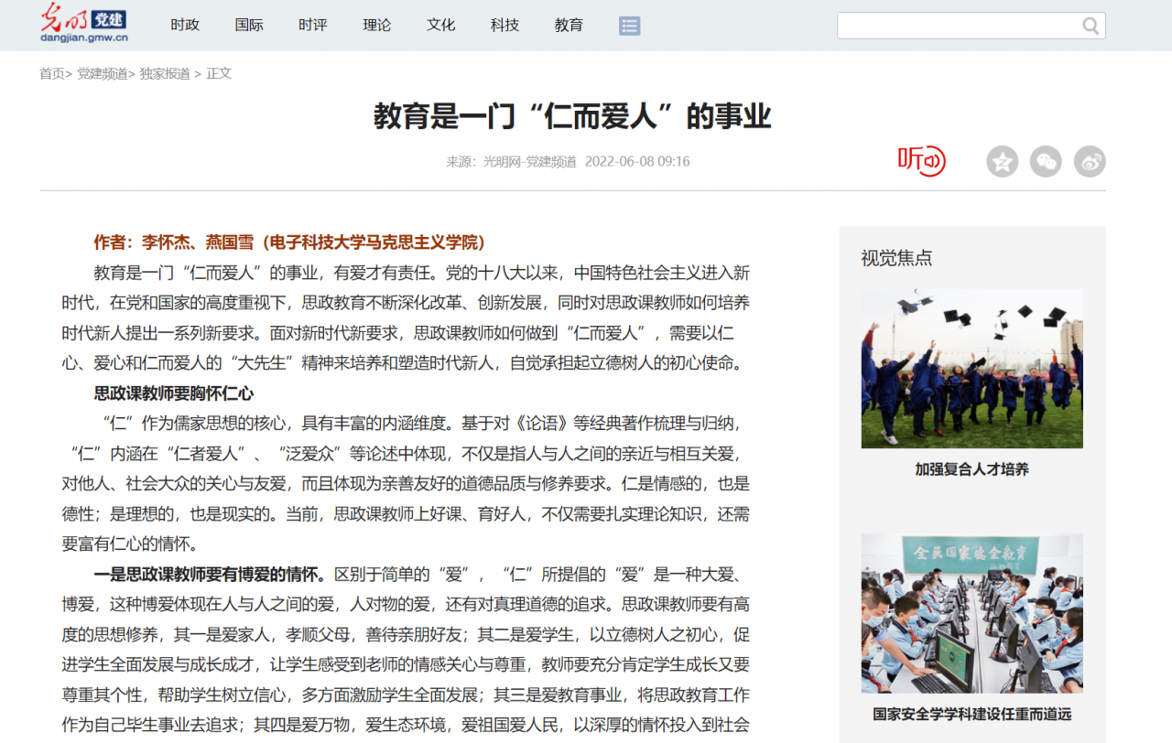
Task: Click the magnifier icon to search
Action: pos(1090,26)
